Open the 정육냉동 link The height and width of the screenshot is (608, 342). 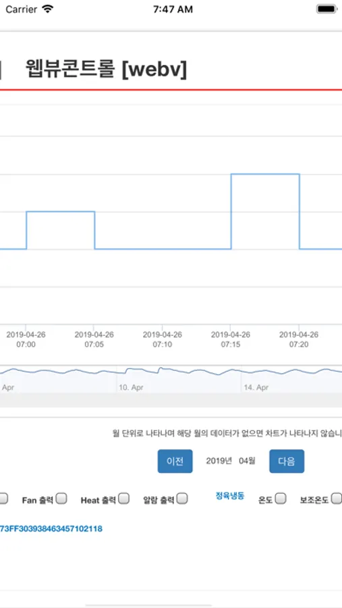pos(230,496)
